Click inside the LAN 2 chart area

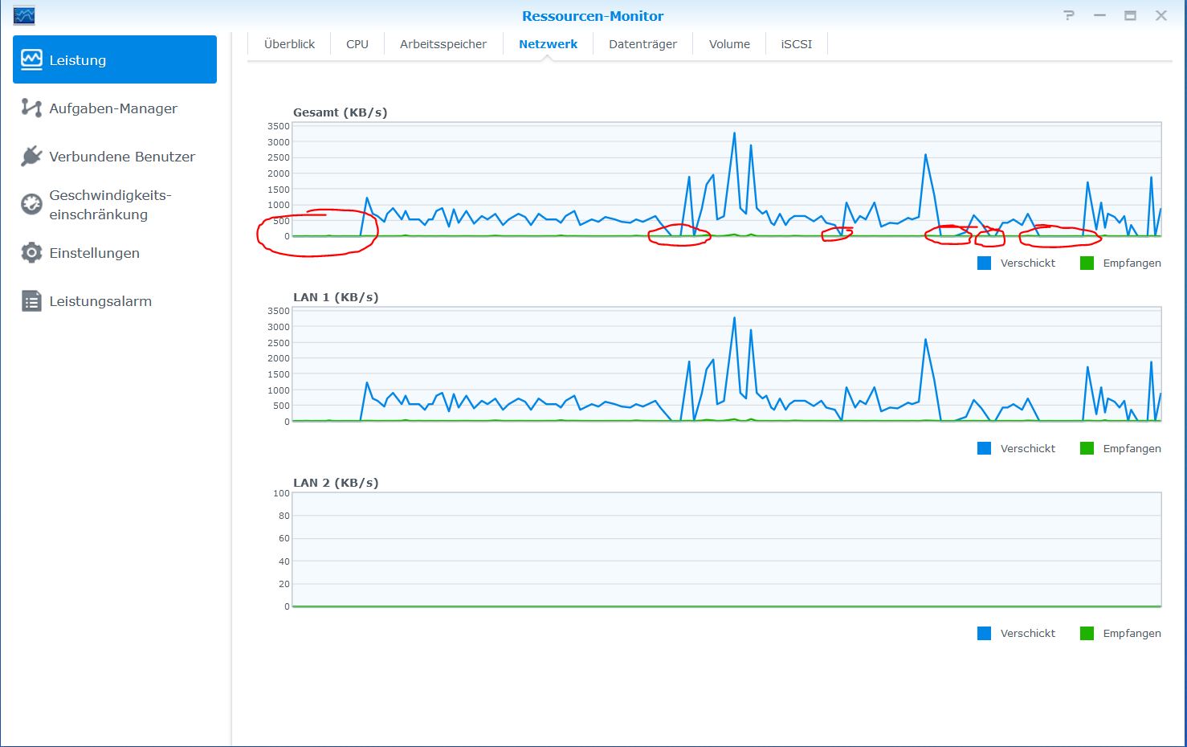[x=727, y=549]
